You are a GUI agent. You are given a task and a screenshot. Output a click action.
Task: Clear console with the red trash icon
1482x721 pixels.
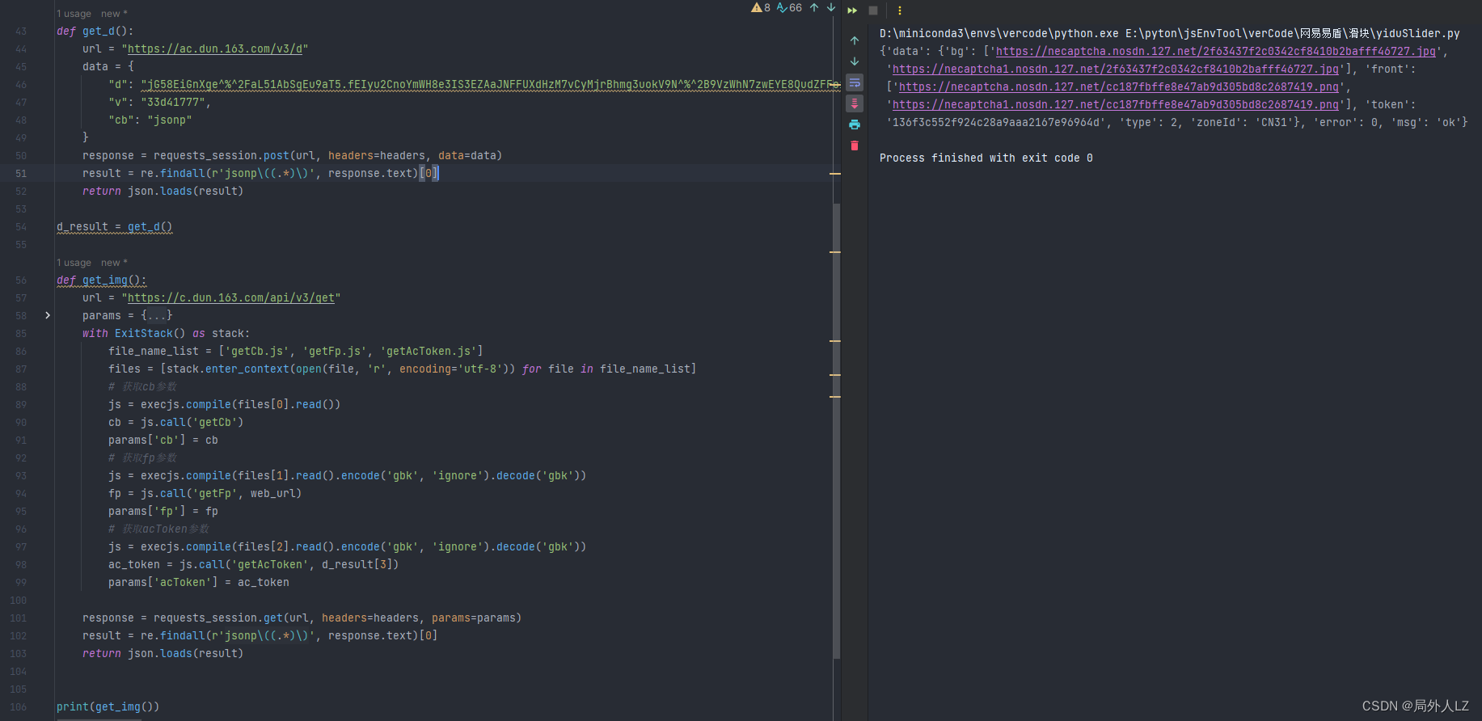[x=855, y=145]
